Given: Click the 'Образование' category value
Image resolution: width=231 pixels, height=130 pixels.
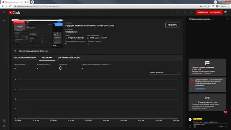Looking at the screenshot, I should click(71, 32).
